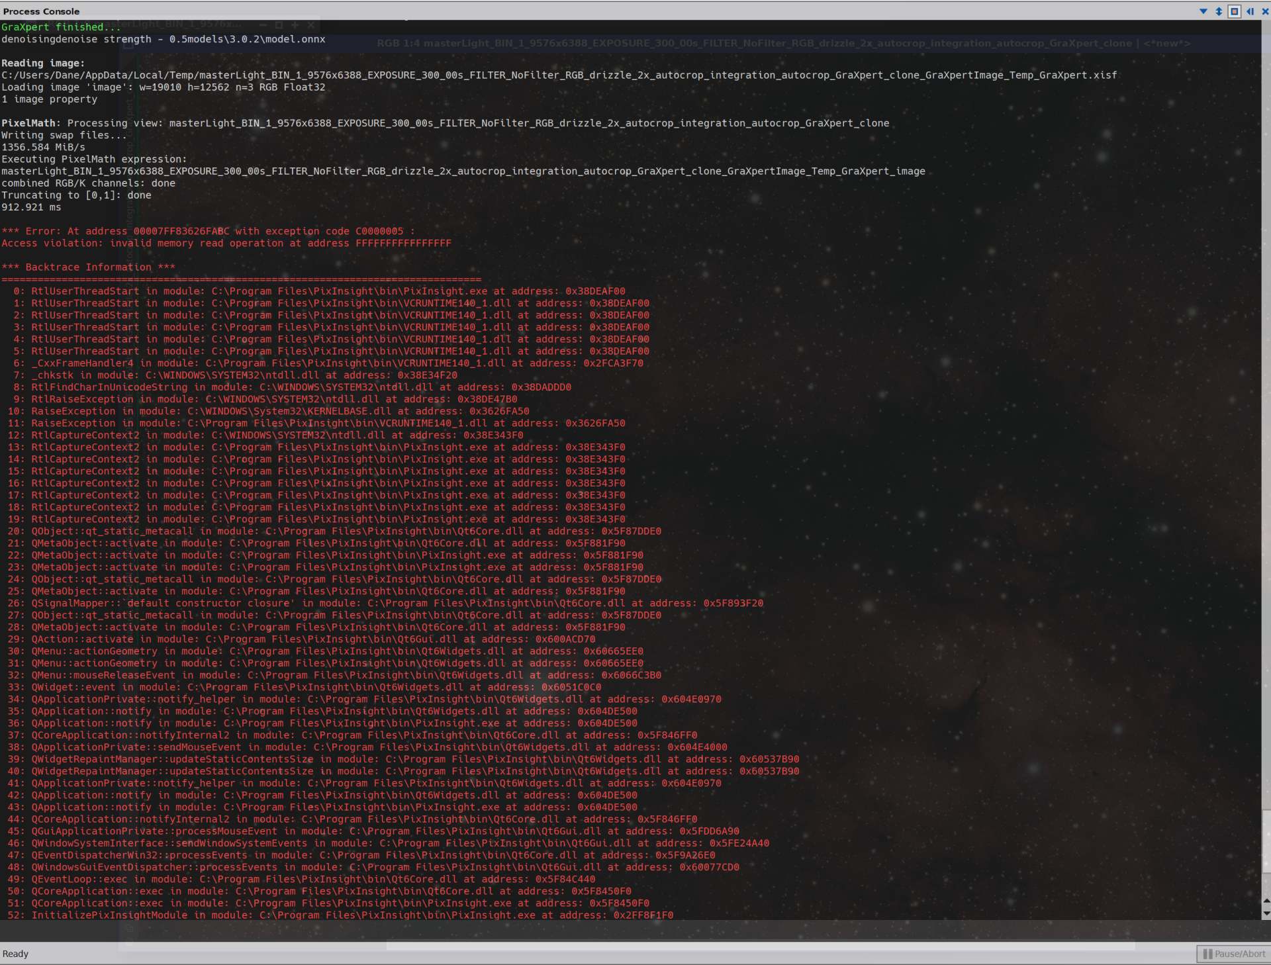Click the 'Loading image' dimensions line

tap(164, 87)
